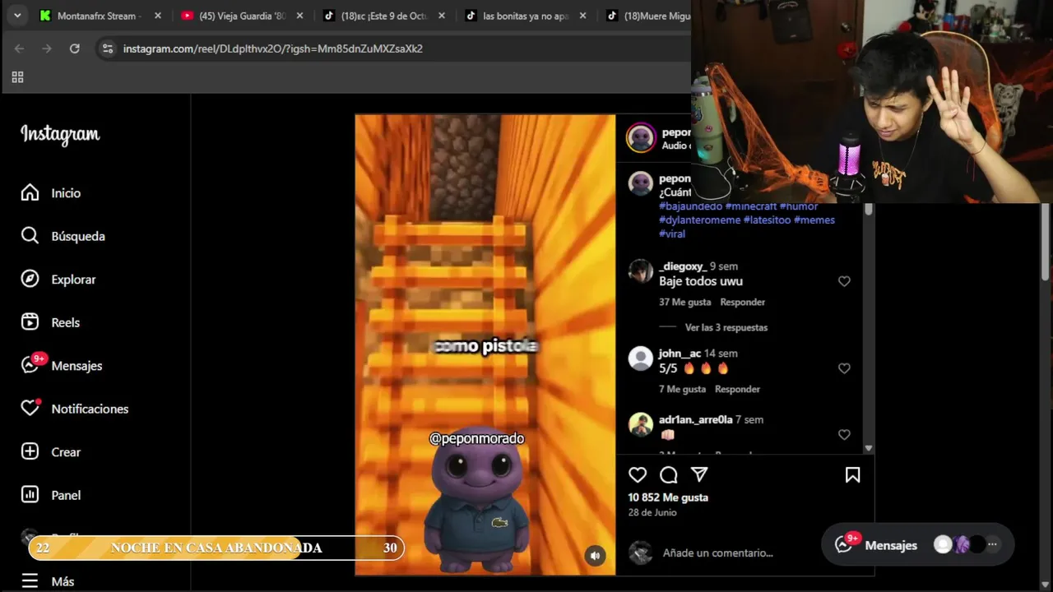Open the #minecraft hashtag
The height and width of the screenshot is (592, 1053).
751,206
